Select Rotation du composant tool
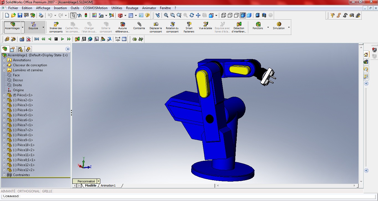This screenshot has height=201, width=378. (x=172, y=28)
